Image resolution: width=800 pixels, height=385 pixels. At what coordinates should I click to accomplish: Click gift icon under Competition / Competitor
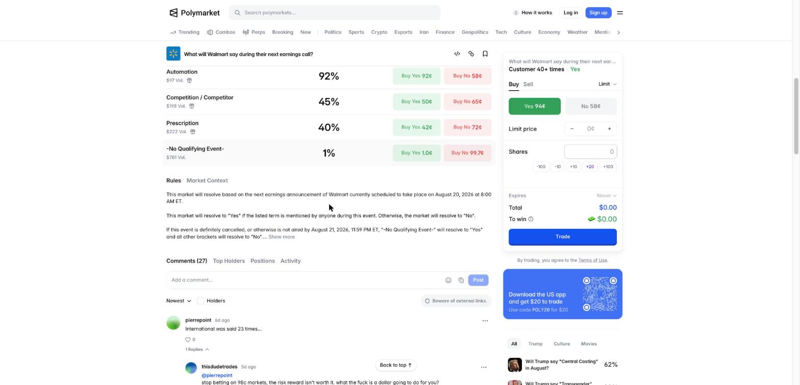(192, 106)
